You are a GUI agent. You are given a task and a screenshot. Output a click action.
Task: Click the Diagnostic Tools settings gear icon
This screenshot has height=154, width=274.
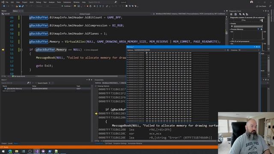tap(231, 14)
